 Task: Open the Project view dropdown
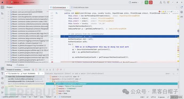coord(10,7)
